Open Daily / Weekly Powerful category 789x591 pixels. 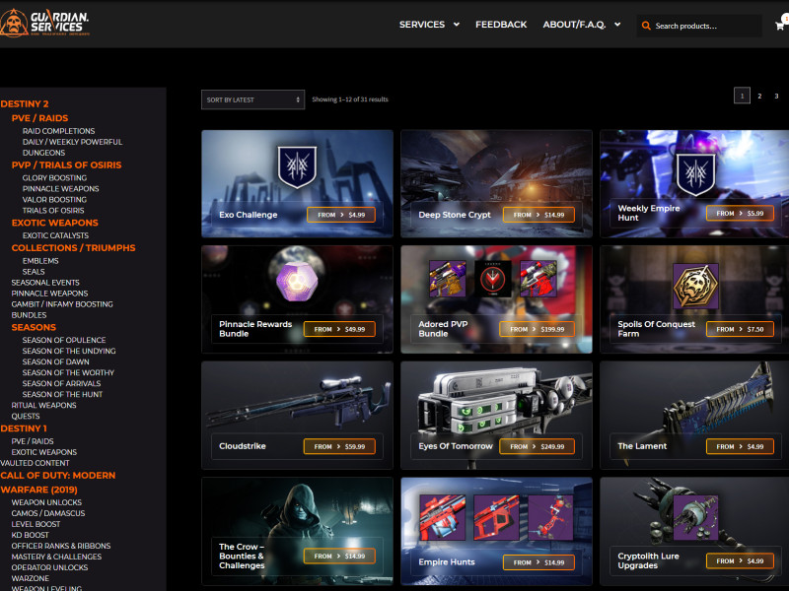(72, 142)
